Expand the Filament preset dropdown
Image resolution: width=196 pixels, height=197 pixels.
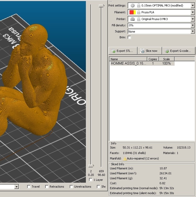click(193, 12)
